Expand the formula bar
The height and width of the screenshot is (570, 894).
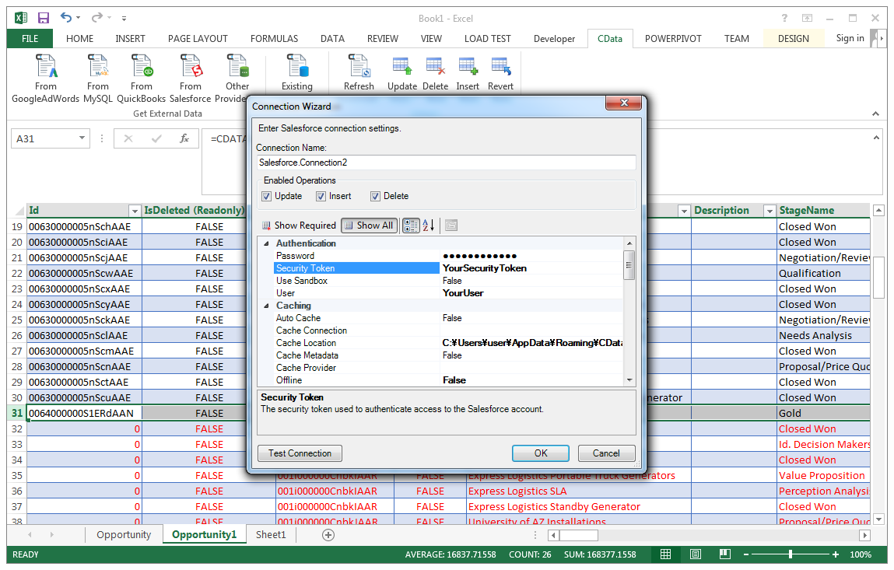point(876,138)
